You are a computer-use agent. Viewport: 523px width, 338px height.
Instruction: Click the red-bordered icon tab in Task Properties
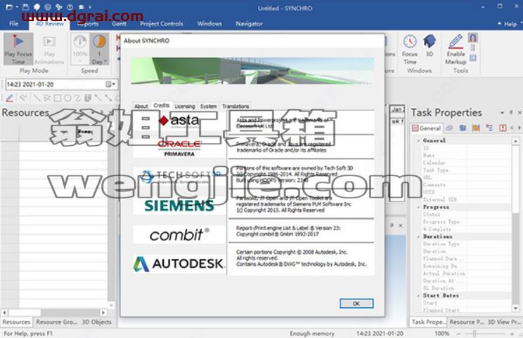tap(503, 128)
